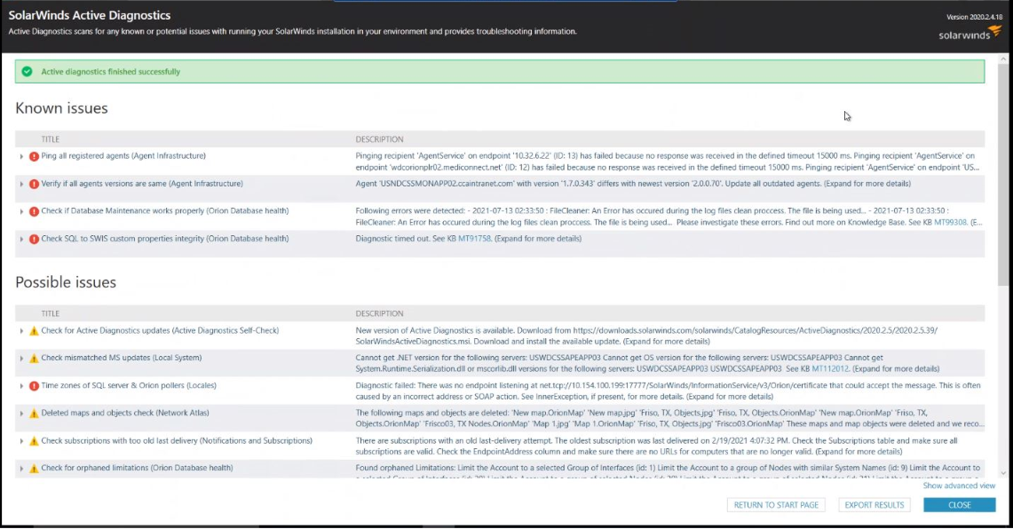Image resolution: width=1013 pixels, height=529 pixels.
Task: Expand Check if Database Maintenance works row
Action: (x=21, y=211)
